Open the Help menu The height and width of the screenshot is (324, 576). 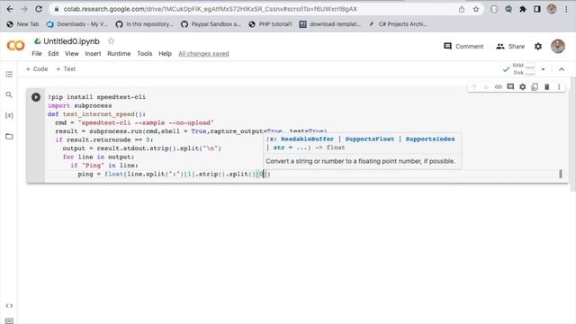[165, 54]
